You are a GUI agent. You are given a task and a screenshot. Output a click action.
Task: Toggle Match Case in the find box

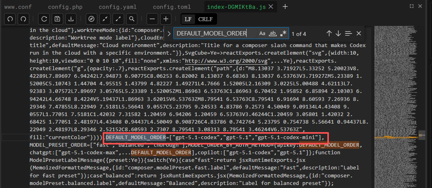262,34
